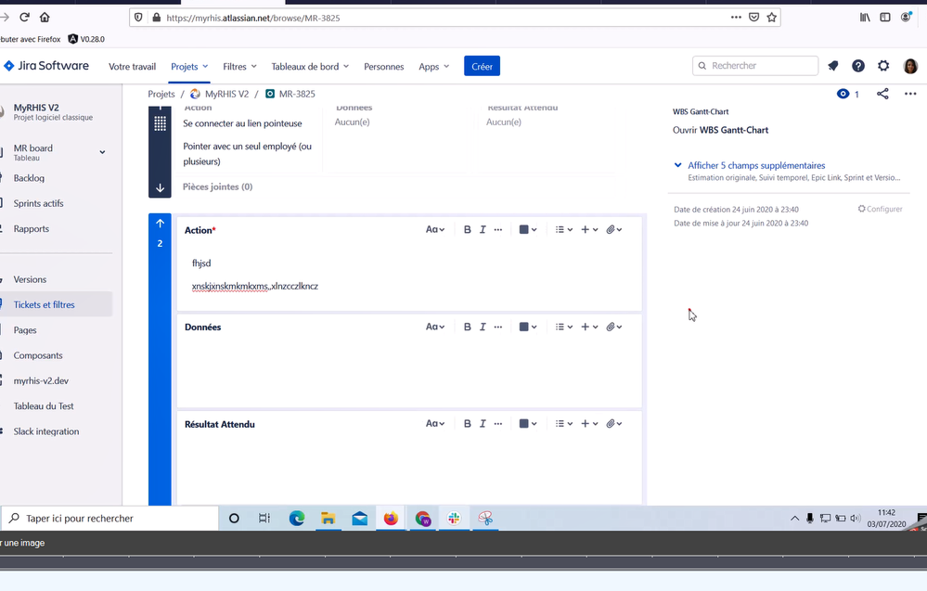Open the Projets dropdown menu
The image size is (927, 591).
pyautogui.click(x=189, y=67)
